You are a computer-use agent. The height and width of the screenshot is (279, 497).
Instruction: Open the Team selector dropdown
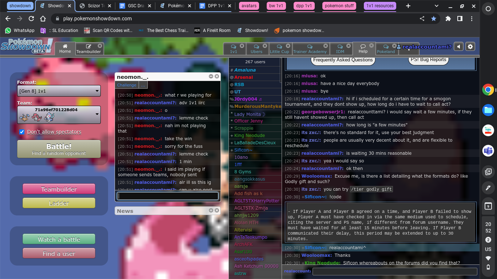(59, 114)
